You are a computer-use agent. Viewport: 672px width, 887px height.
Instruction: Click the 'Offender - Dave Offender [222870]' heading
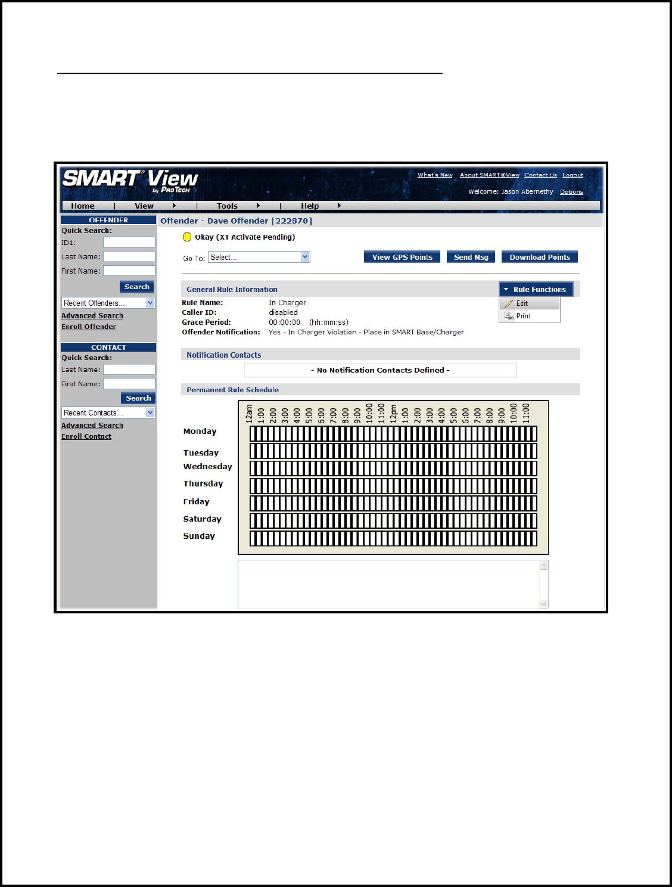[236, 221]
